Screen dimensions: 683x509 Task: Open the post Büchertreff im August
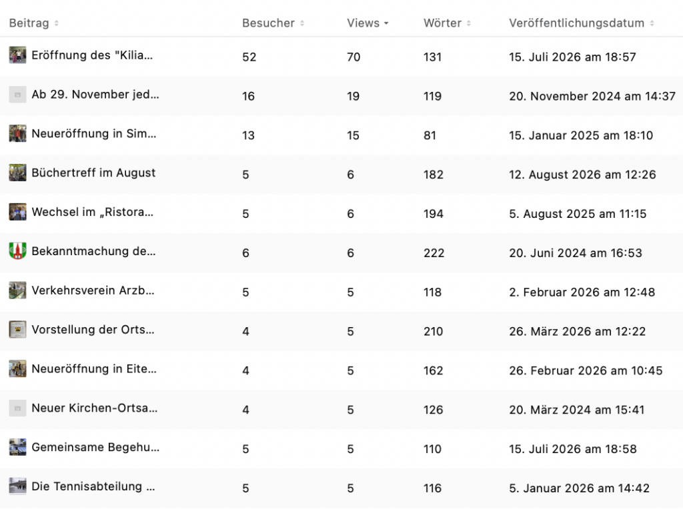tap(93, 173)
